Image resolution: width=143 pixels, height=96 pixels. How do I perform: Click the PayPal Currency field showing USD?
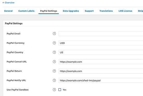click(101, 43)
